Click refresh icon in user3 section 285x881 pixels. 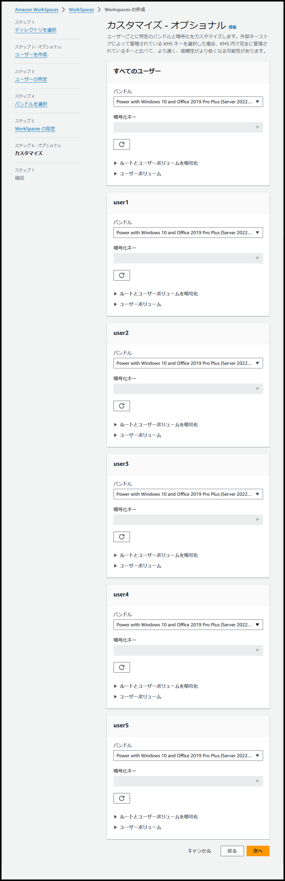click(122, 537)
